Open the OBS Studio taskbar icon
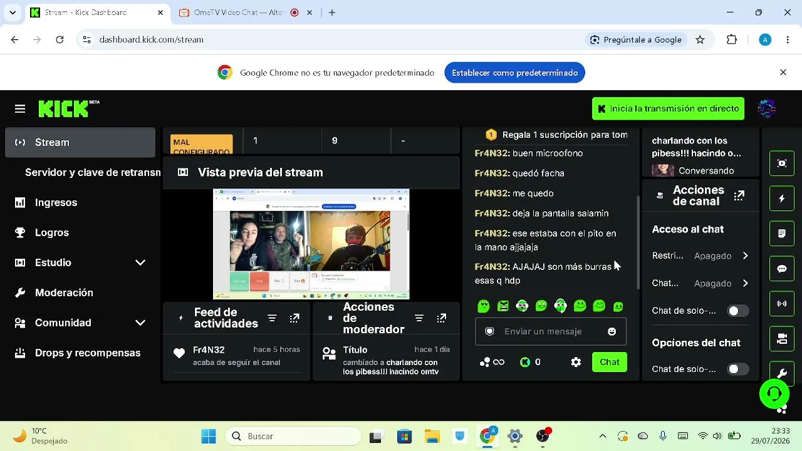This screenshot has height=451, width=802. tap(543, 436)
